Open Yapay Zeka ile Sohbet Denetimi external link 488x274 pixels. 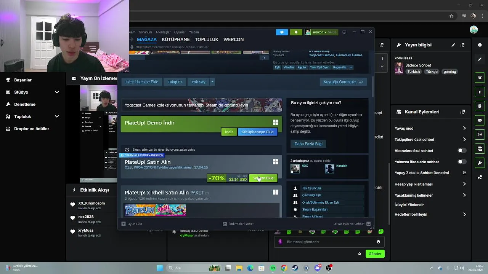tap(464, 173)
